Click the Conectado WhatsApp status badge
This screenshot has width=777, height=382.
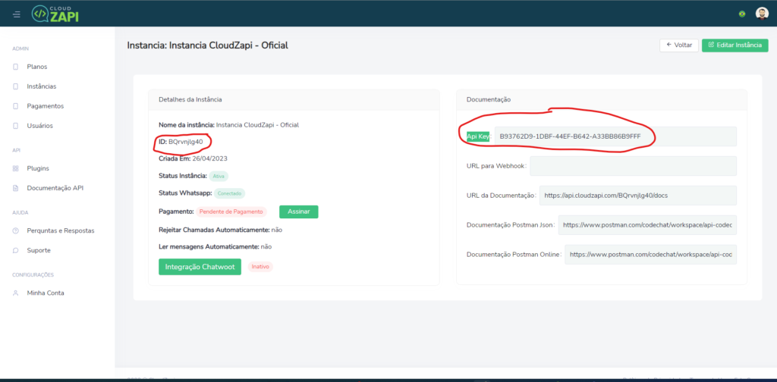tap(229, 193)
